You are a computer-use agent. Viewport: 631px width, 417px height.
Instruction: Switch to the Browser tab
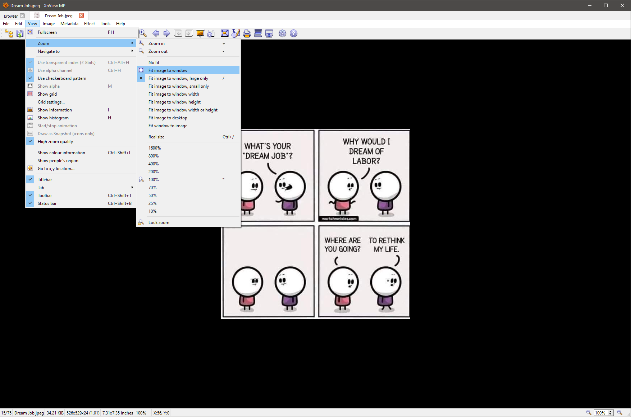[11, 16]
